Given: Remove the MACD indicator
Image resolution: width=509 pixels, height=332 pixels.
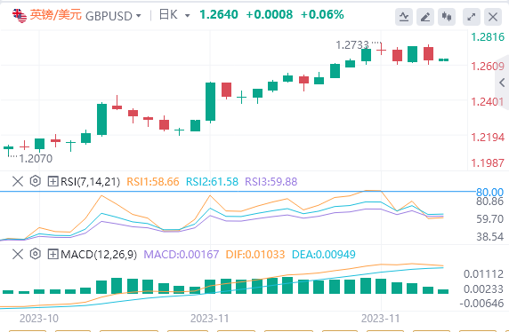Looking at the screenshot, I should [18, 254].
